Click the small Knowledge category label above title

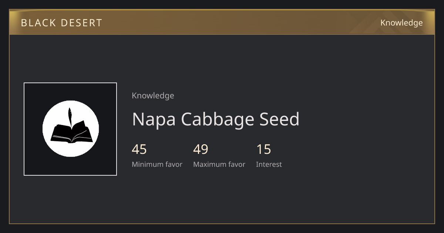153,96
